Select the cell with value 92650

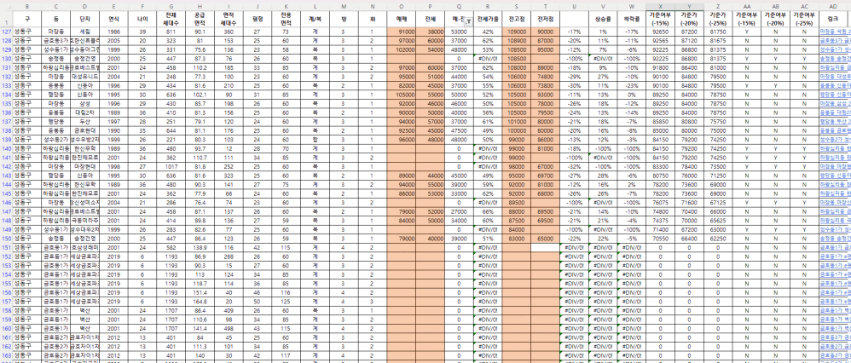tap(660, 32)
